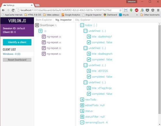Click the VORLON.JS logo header
The height and width of the screenshot is (126, 161).
click(x=17, y=21)
